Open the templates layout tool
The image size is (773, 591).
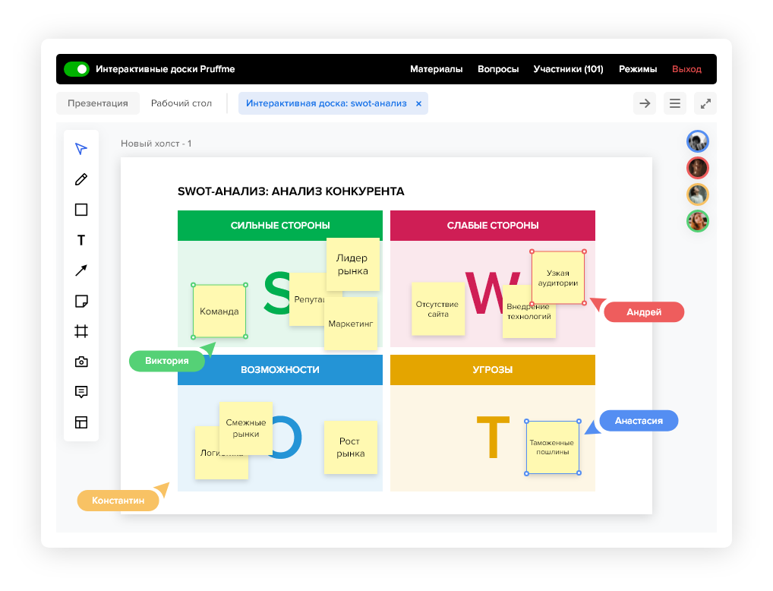point(81,422)
